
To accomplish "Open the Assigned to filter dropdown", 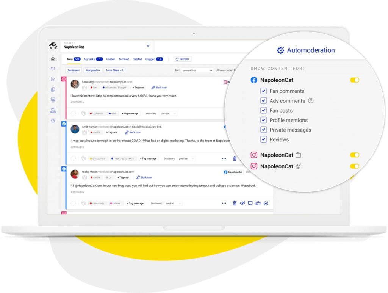I will pos(93,70).
